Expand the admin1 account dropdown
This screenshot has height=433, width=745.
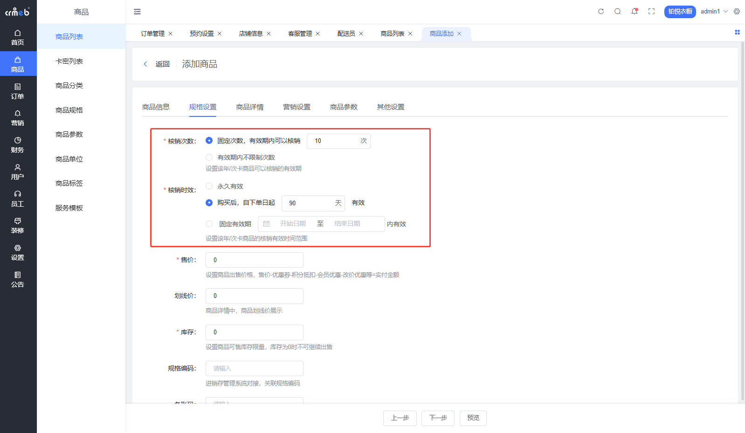[714, 12]
